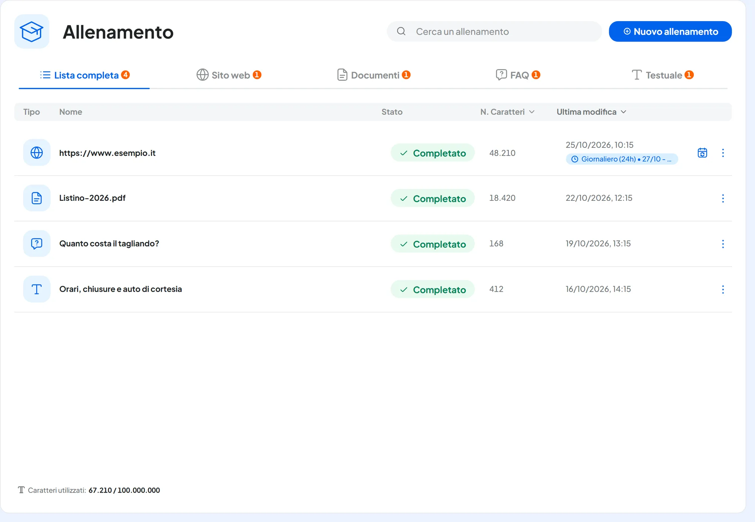The width and height of the screenshot is (755, 522).
Task: Click the Nome column header
Action: coord(71,112)
